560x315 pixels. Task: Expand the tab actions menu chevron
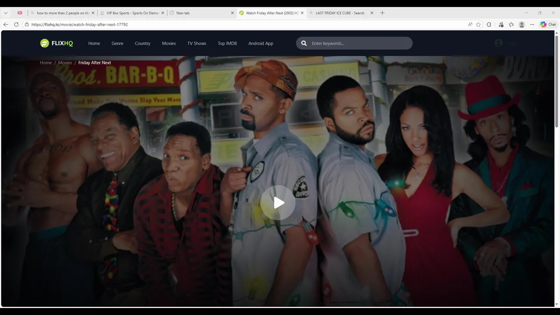tap(6, 13)
